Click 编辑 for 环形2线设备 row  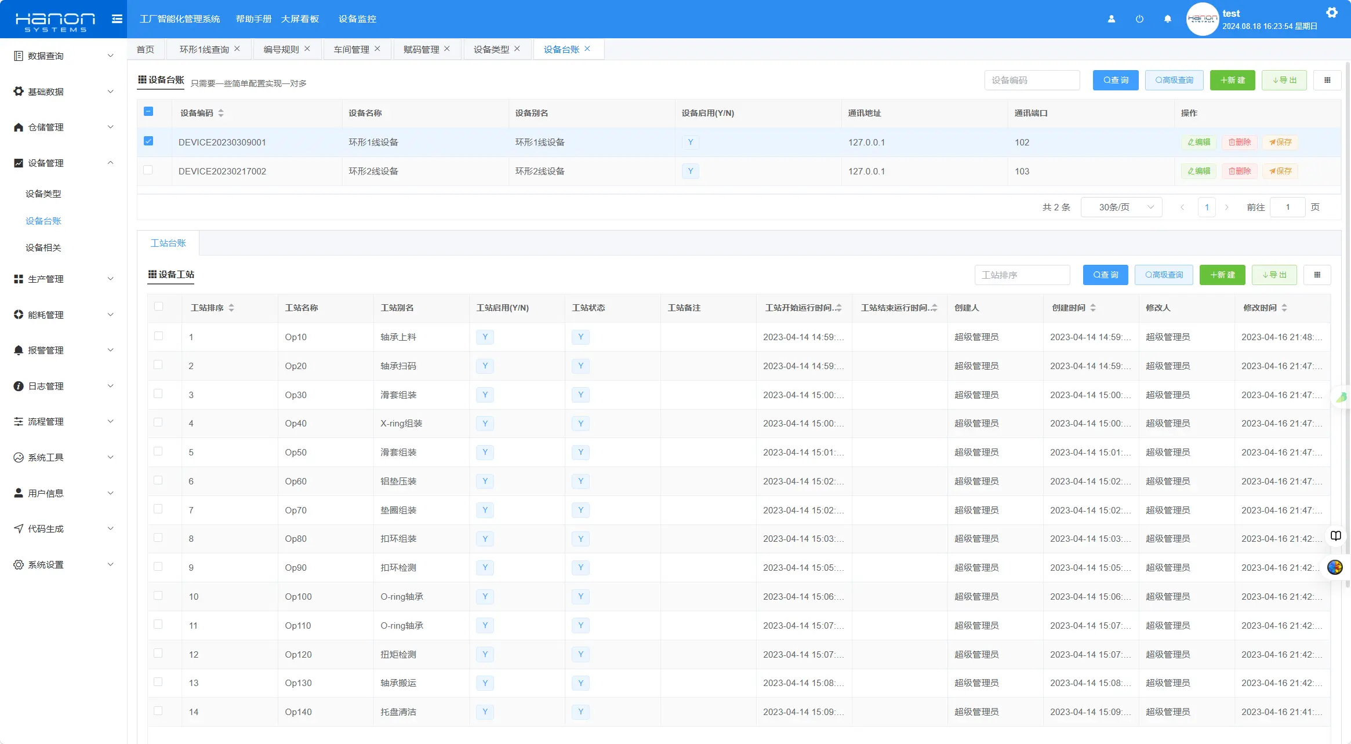pyautogui.click(x=1199, y=171)
